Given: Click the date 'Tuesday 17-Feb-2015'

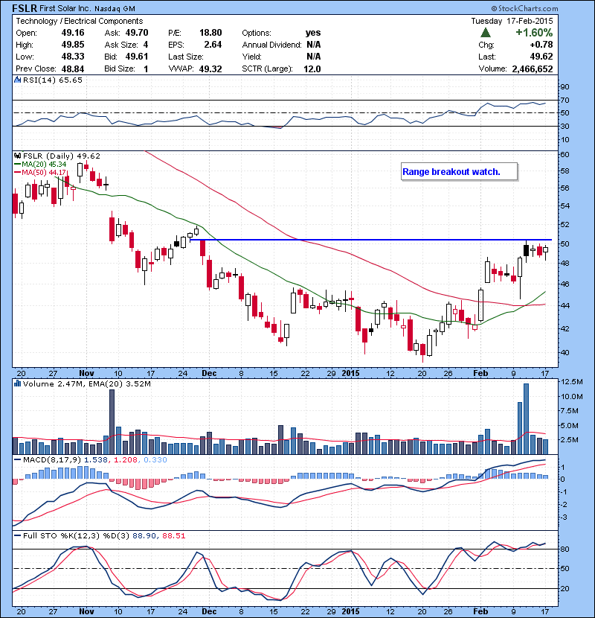Looking at the screenshot, I should (512, 21).
